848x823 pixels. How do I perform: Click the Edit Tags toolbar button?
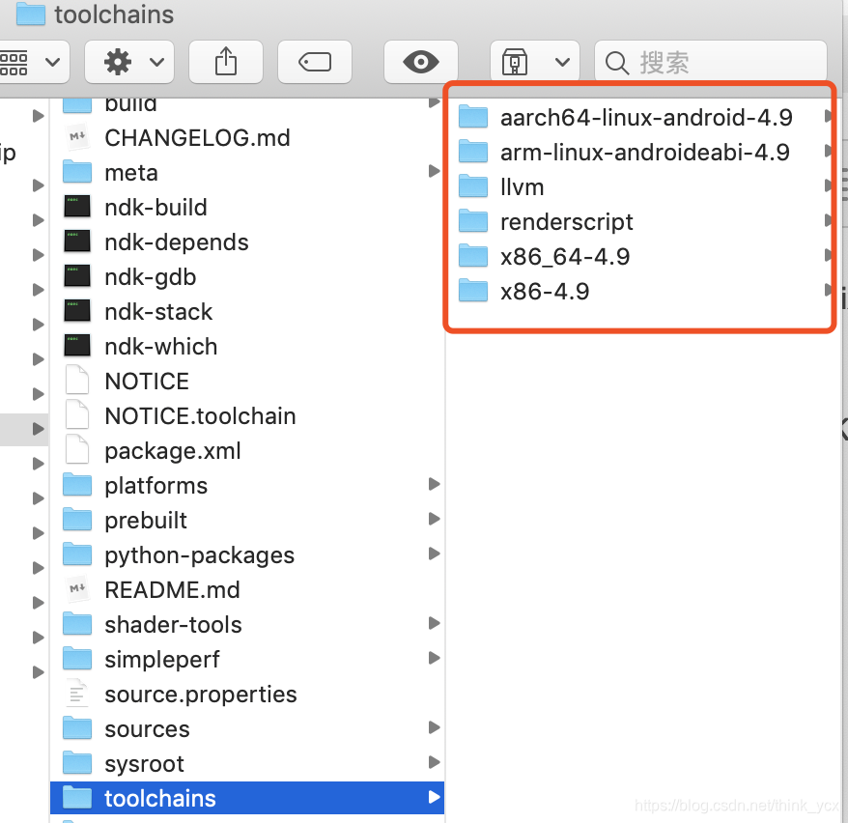coord(315,62)
